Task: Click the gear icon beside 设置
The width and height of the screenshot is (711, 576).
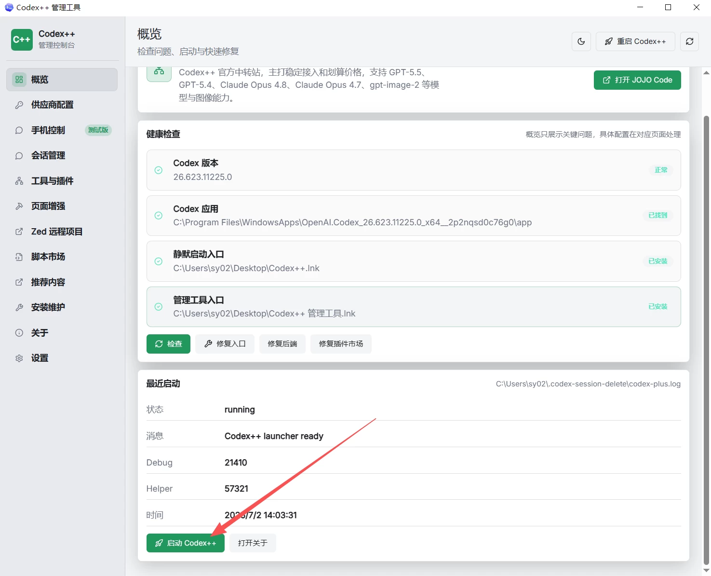Action: click(x=19, y=358)
